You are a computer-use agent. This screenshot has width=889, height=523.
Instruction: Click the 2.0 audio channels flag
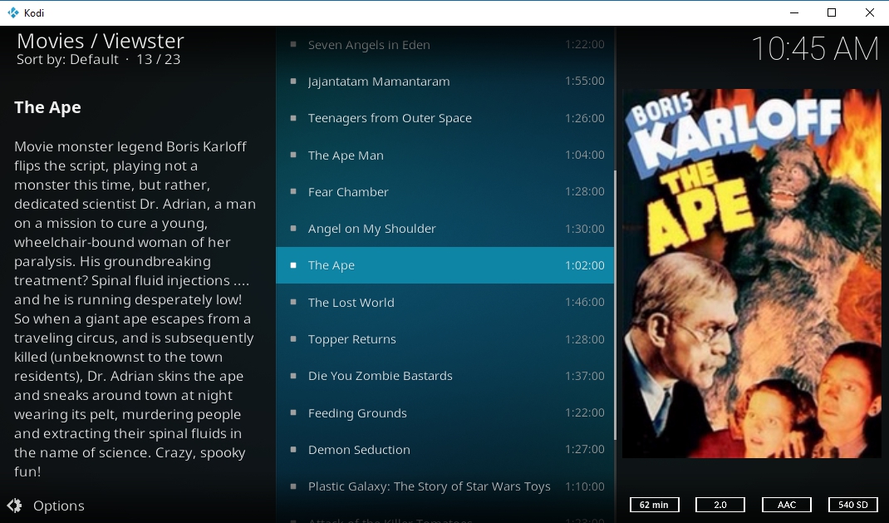[720, 505]
